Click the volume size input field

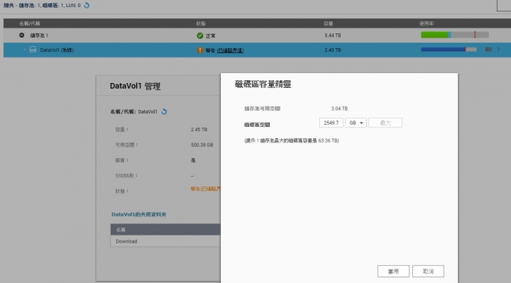pyautogui.click(x=331, y=123)
